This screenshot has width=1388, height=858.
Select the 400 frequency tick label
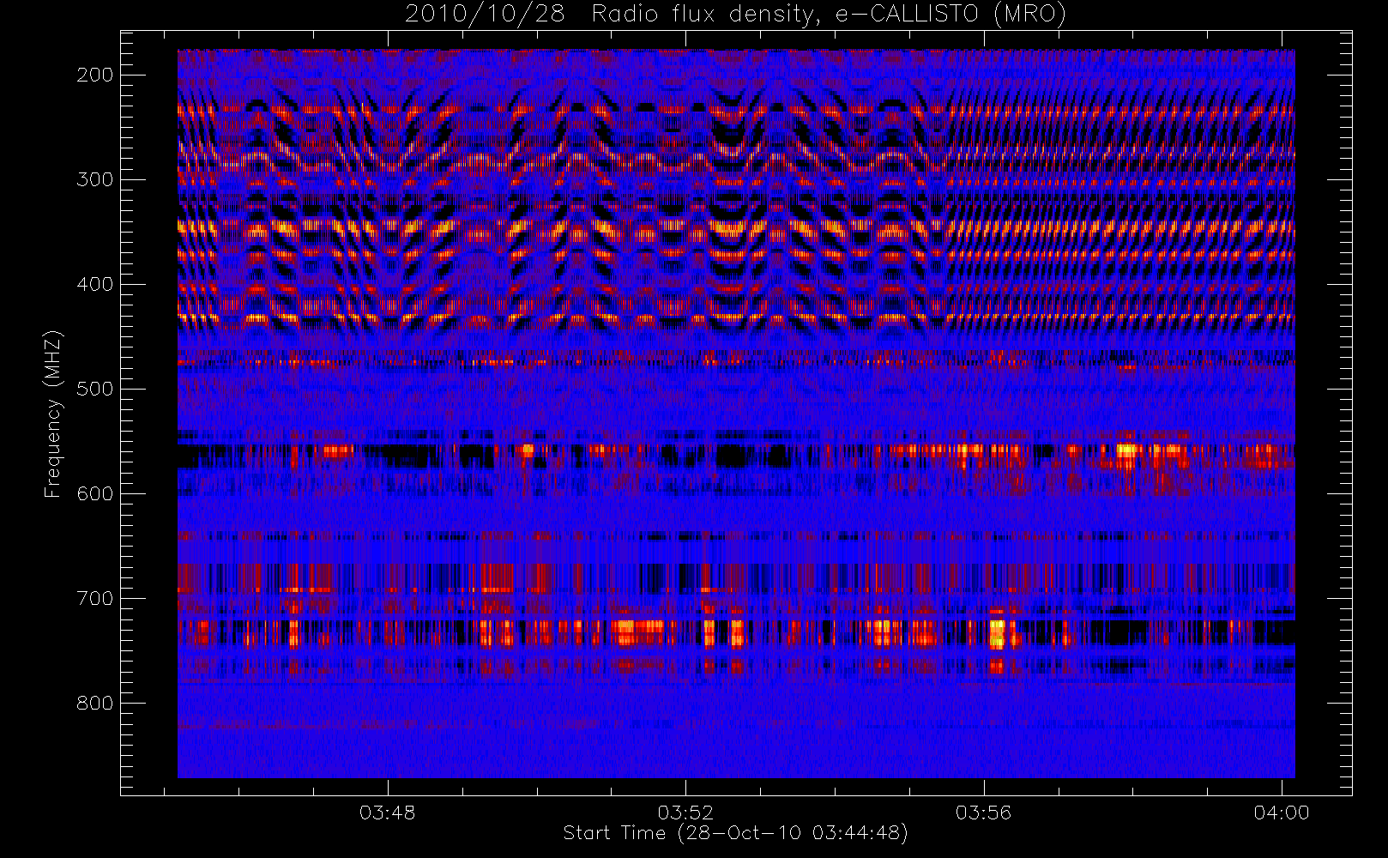(x=94, y=284)
